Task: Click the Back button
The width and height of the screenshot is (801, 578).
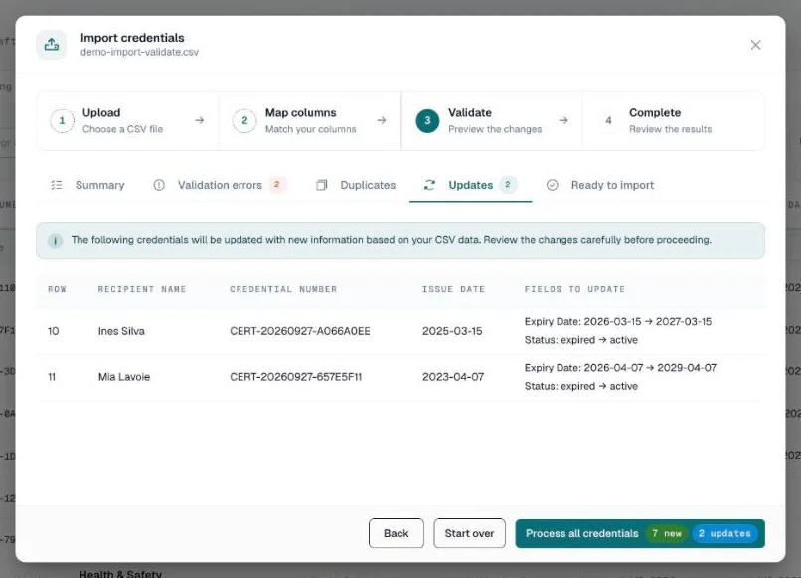Action: pyautogui.click(x=396, y=533)
